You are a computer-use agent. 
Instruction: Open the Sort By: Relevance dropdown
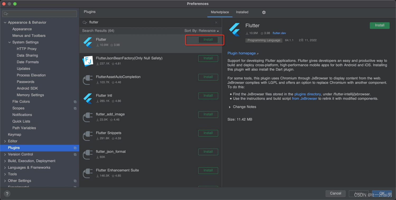[x=202, y=31]
